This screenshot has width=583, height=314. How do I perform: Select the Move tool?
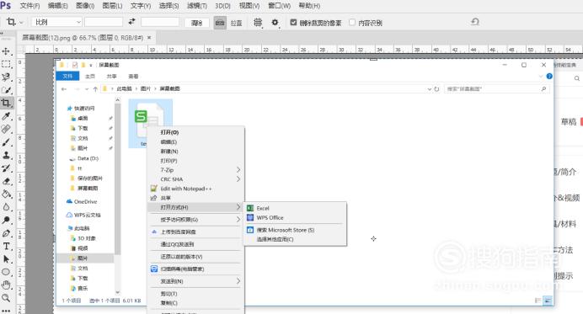pyautogui.click(x=6, y=51)
